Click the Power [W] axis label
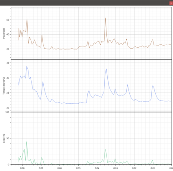Viewport: 173px width, 171px height. (x=4, y=33)
